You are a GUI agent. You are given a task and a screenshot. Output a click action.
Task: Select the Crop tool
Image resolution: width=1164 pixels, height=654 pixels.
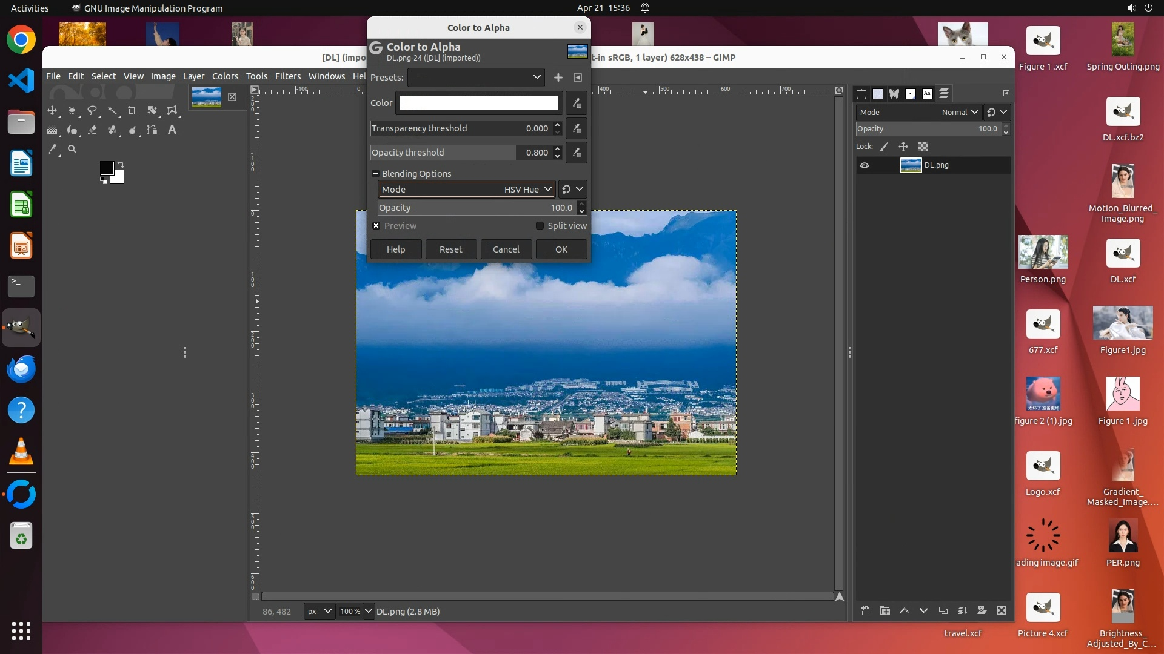point(132,111)
